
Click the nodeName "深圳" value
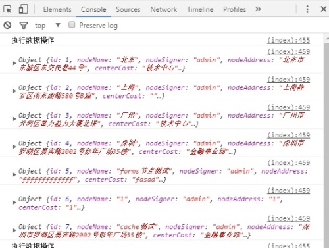[x=128, y=143]
